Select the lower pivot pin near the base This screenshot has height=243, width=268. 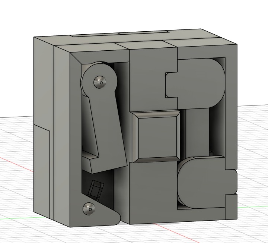point(89,209)
